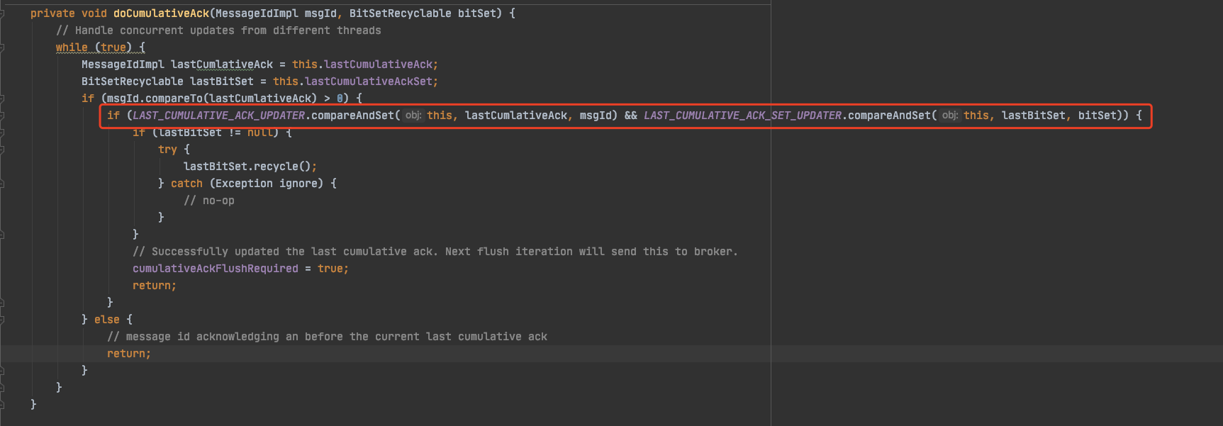Click the private keyword
Image resolution: width=1223 pixels, height=426 pixels.
52,13
